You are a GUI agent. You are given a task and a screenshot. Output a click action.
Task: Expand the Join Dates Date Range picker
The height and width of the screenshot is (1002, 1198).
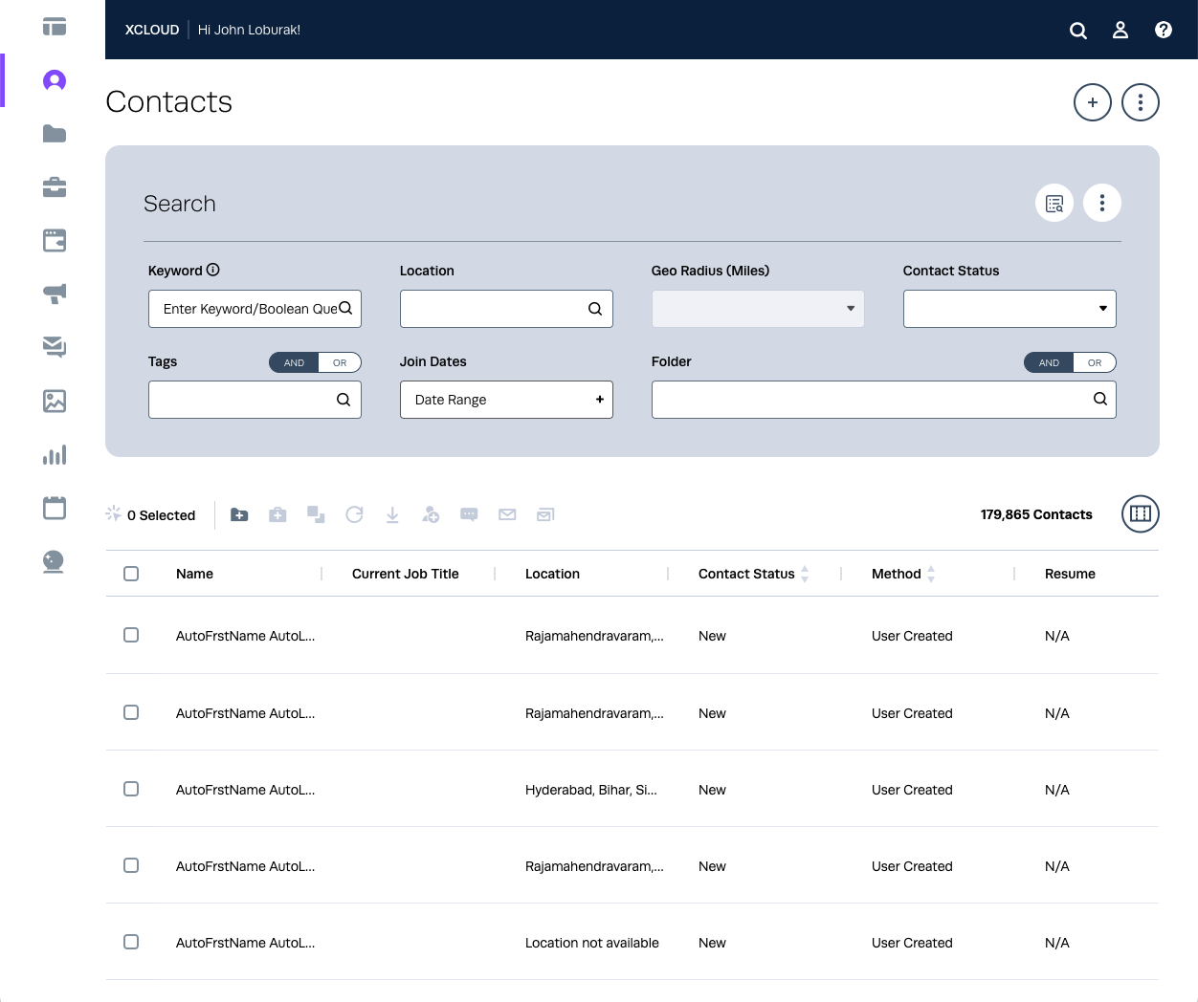506,400
